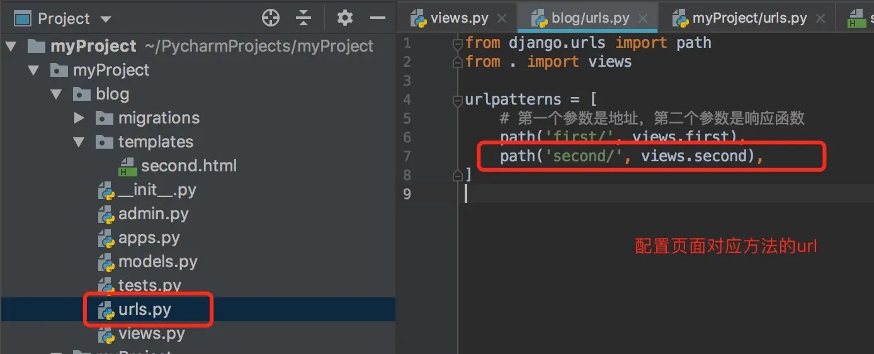Collapse the blog folder
Image resolution: width=874 pixels, height=354 pixels.
tap(57, 94)
